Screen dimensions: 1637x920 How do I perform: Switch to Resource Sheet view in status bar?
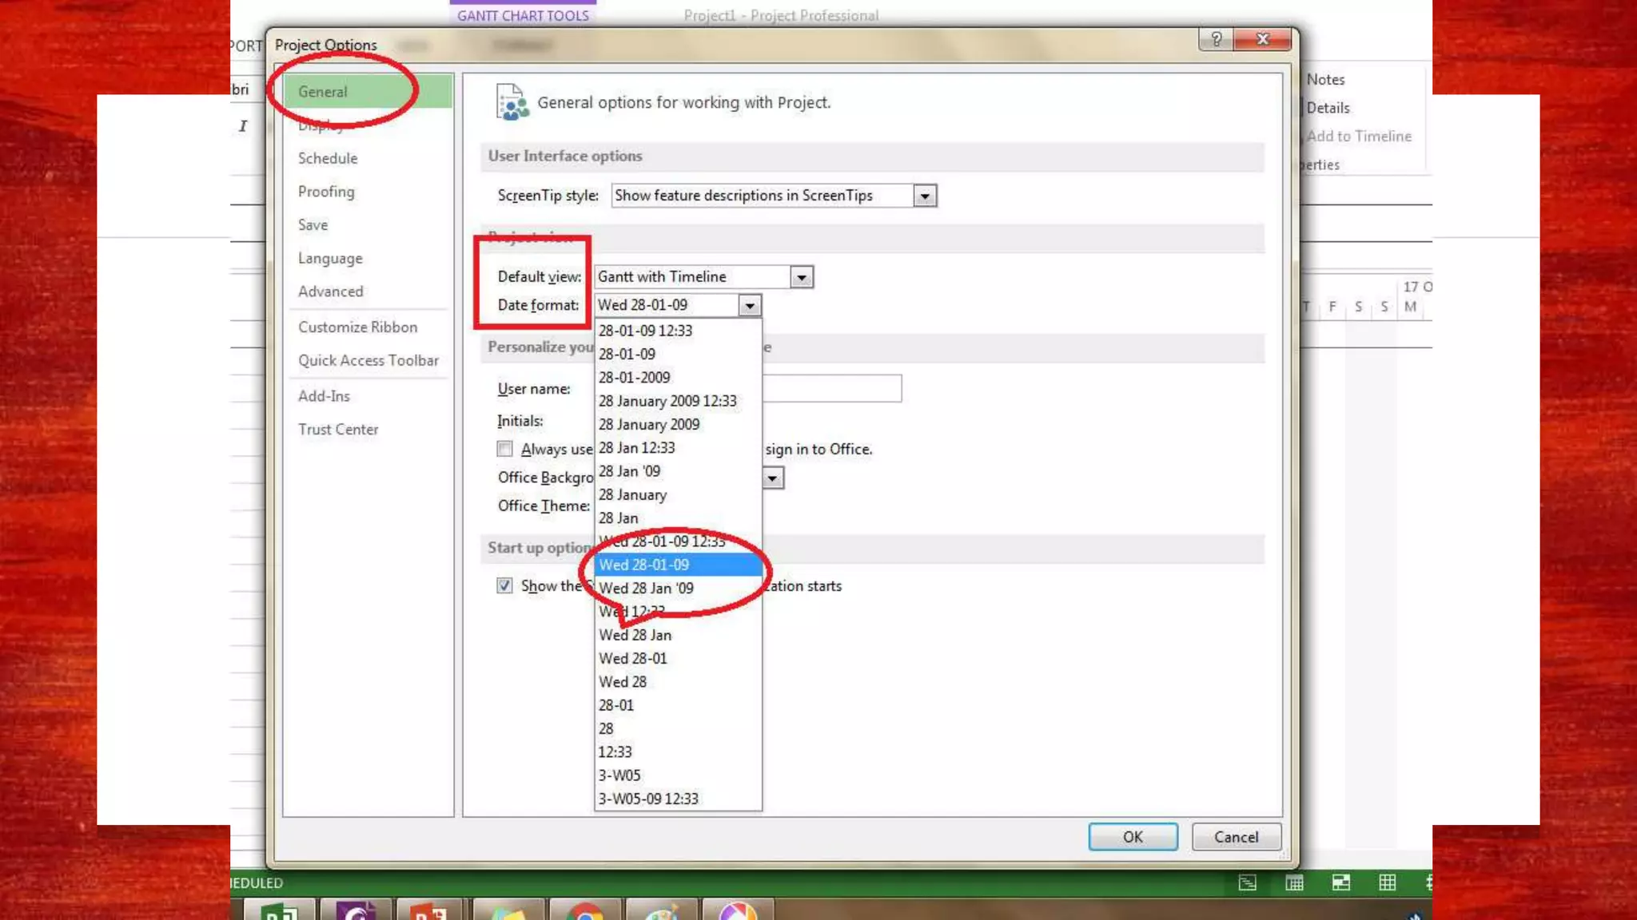(x=1388, y=882)
